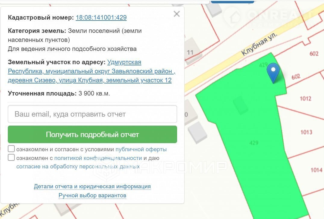The height and width of the screenshot is (219, 324).
Task: Open 'политикой конфиденциальности' link
Action: [x=98, y=158]
